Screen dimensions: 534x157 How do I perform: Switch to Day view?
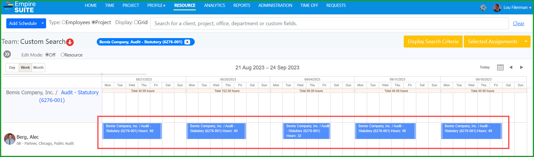tap(12, 68)
